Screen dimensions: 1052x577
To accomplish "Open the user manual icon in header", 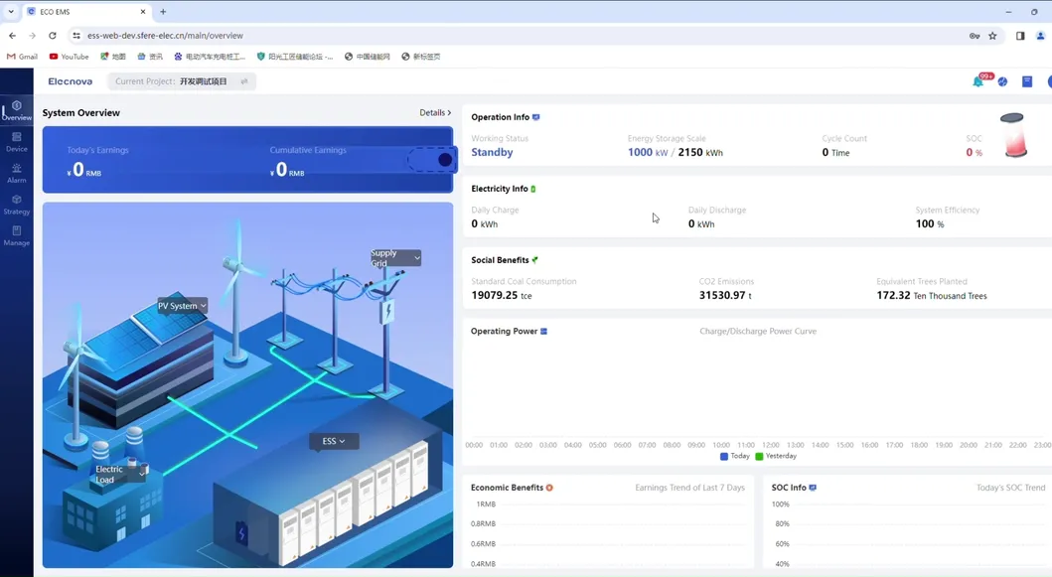I will [x=1027, y=81].
